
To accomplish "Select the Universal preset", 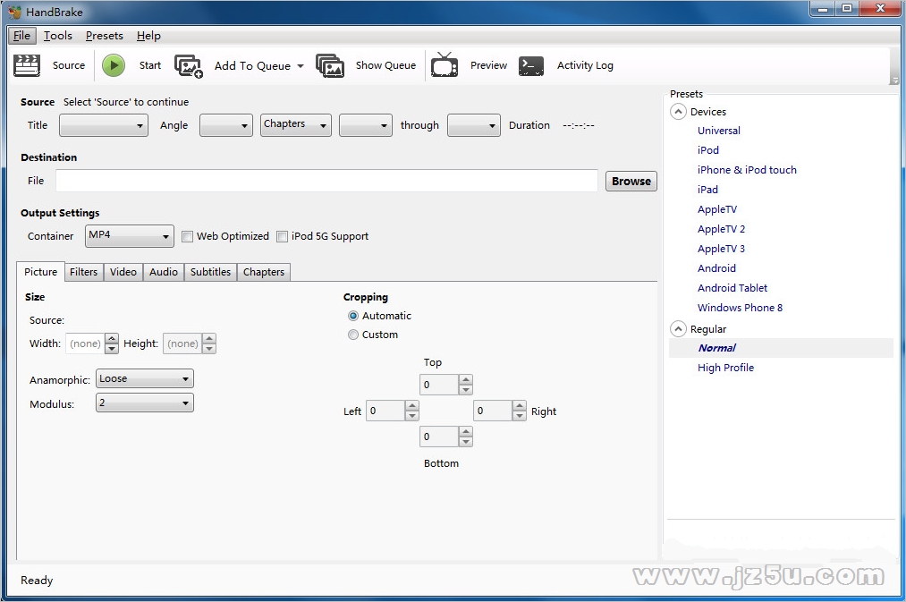I will pos(719,131).
